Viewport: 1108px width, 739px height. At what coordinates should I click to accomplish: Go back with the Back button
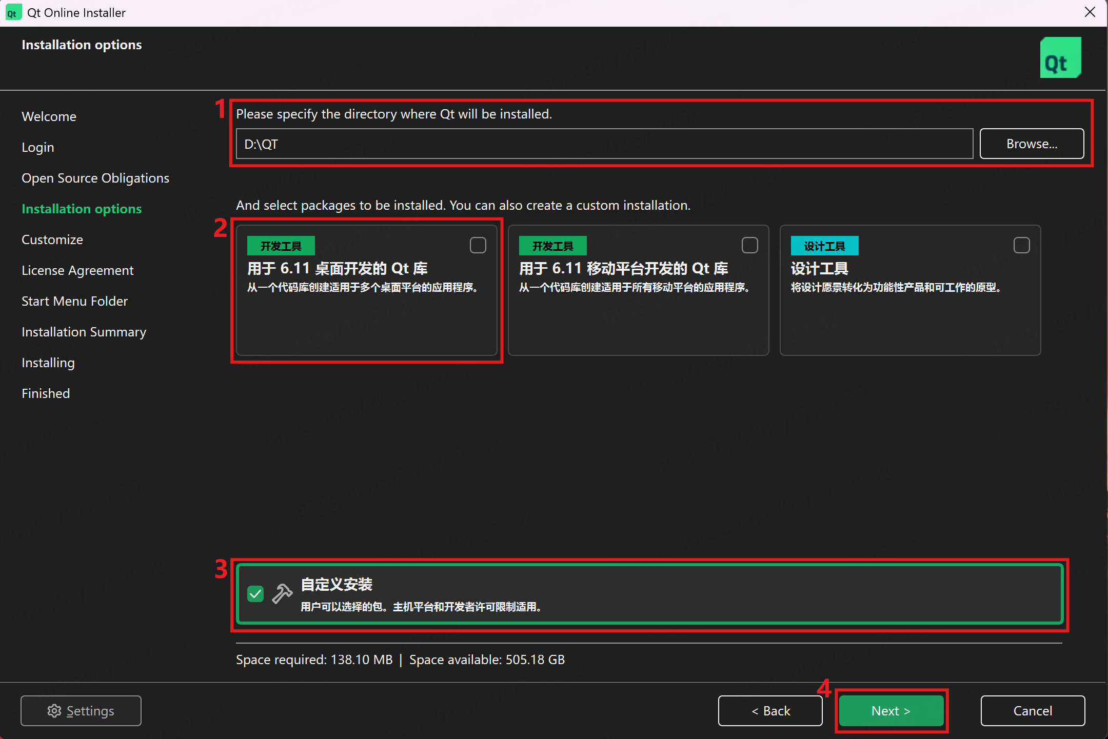pyautogui.click(x=770, y=711)
